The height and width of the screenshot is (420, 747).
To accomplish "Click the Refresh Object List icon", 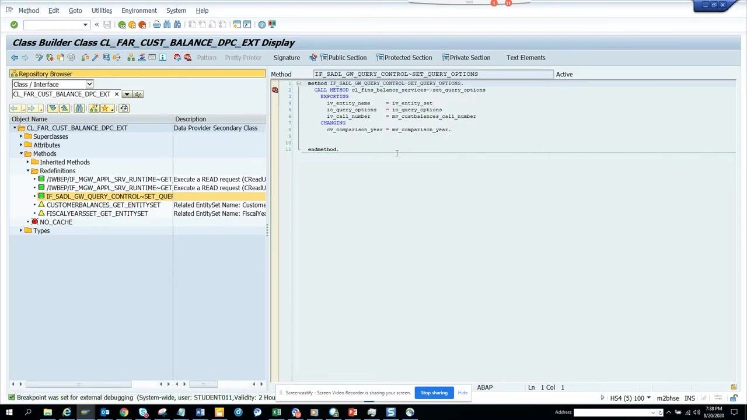I will pyautogui.click(x=124, y=108).
